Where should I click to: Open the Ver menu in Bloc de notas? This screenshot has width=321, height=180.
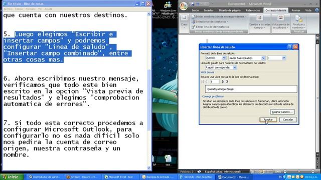pyautogui.click(x=40, y=9)
